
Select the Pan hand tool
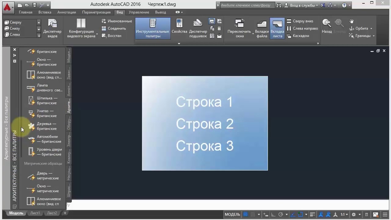[x=352, y=21]
